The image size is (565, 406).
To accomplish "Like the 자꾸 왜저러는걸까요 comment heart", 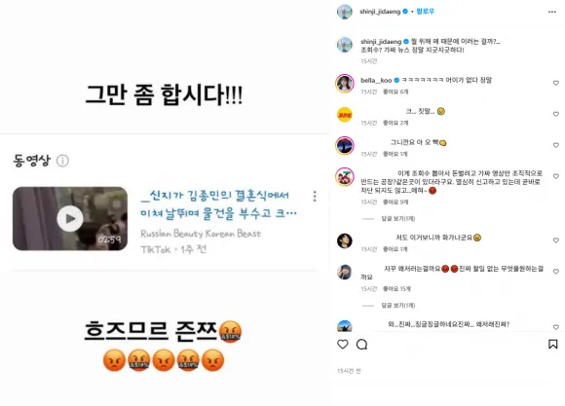I will (556, 272).
